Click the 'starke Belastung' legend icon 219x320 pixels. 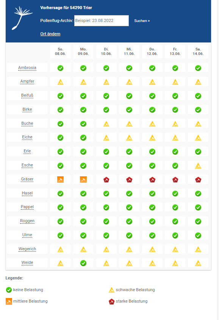tap(111, 301)
